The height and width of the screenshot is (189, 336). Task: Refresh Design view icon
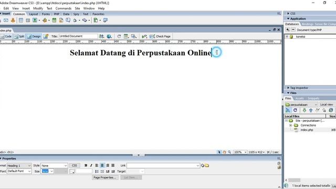pos(119,36)
